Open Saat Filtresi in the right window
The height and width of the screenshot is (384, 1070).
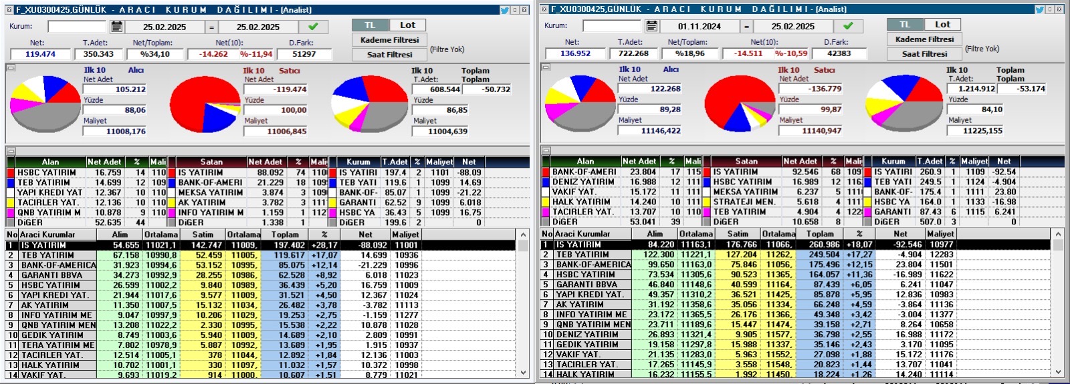924,54
